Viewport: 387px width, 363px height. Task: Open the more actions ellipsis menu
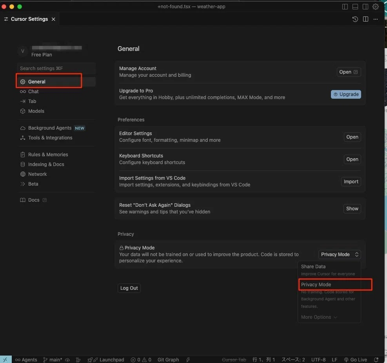point(375,19)
